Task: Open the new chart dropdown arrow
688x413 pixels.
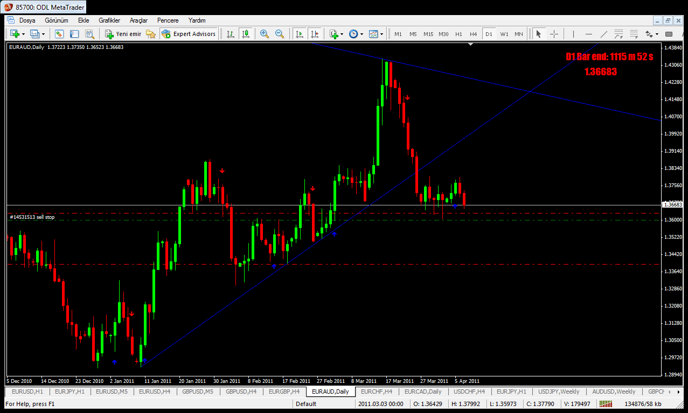Action: [24, 34]
